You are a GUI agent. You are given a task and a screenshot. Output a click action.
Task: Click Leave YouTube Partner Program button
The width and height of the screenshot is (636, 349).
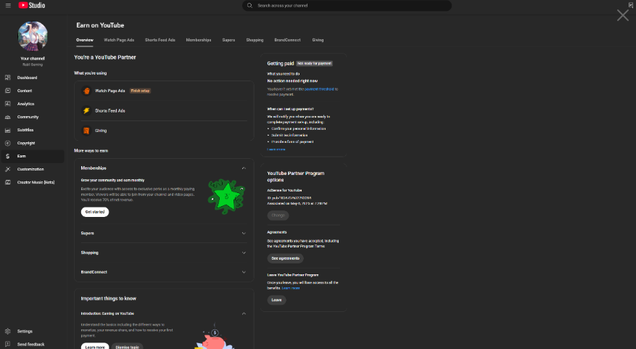276,300
